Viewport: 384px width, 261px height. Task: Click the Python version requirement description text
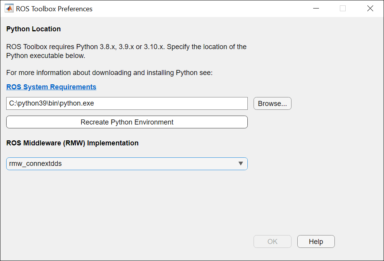(126, 47)
